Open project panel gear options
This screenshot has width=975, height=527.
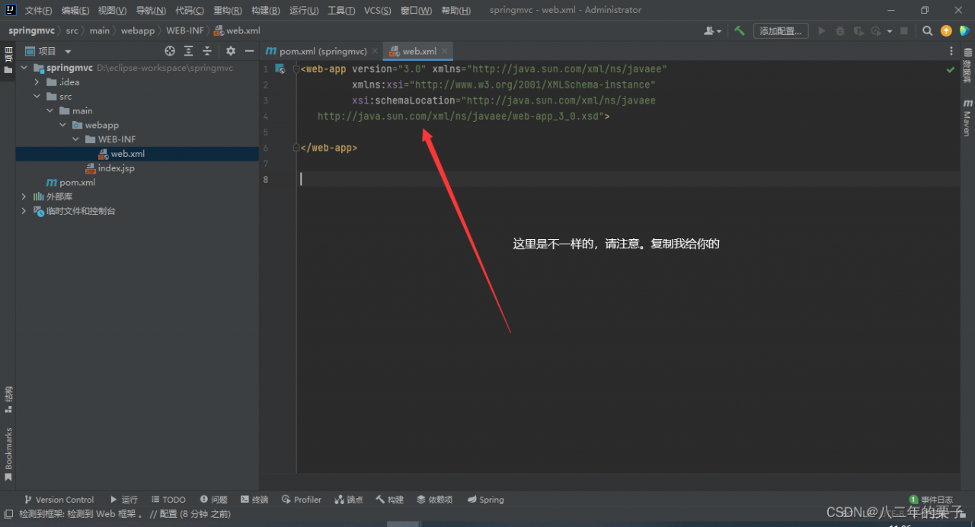[231, 51]
